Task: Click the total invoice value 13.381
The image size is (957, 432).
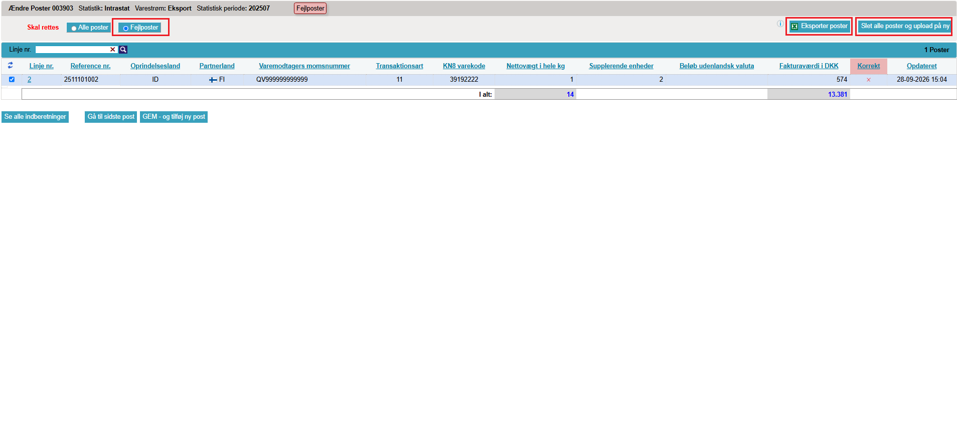Action: 838,94
